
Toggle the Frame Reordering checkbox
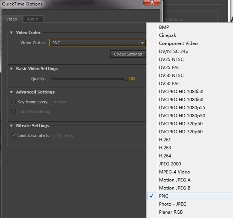click(x=14, y=111)
